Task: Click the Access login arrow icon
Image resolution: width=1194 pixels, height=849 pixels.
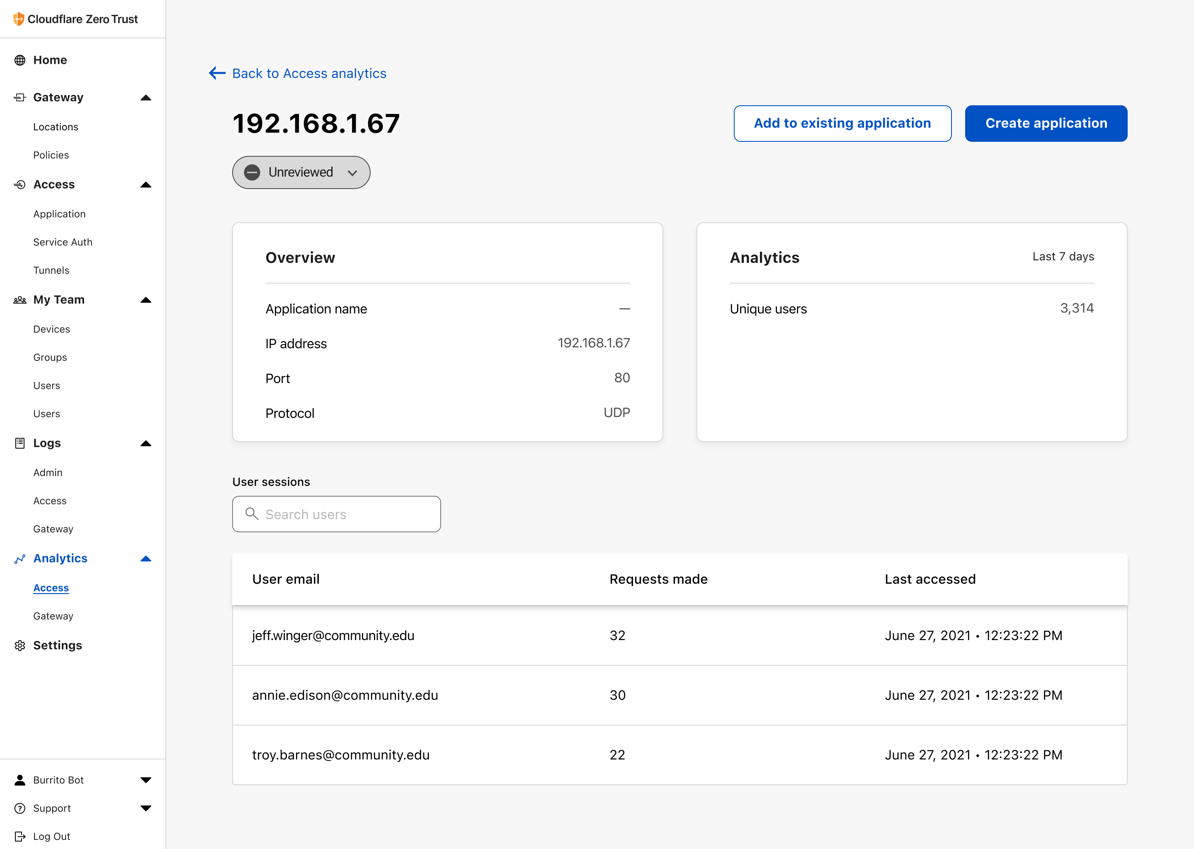Action: [x=20, y=184]
